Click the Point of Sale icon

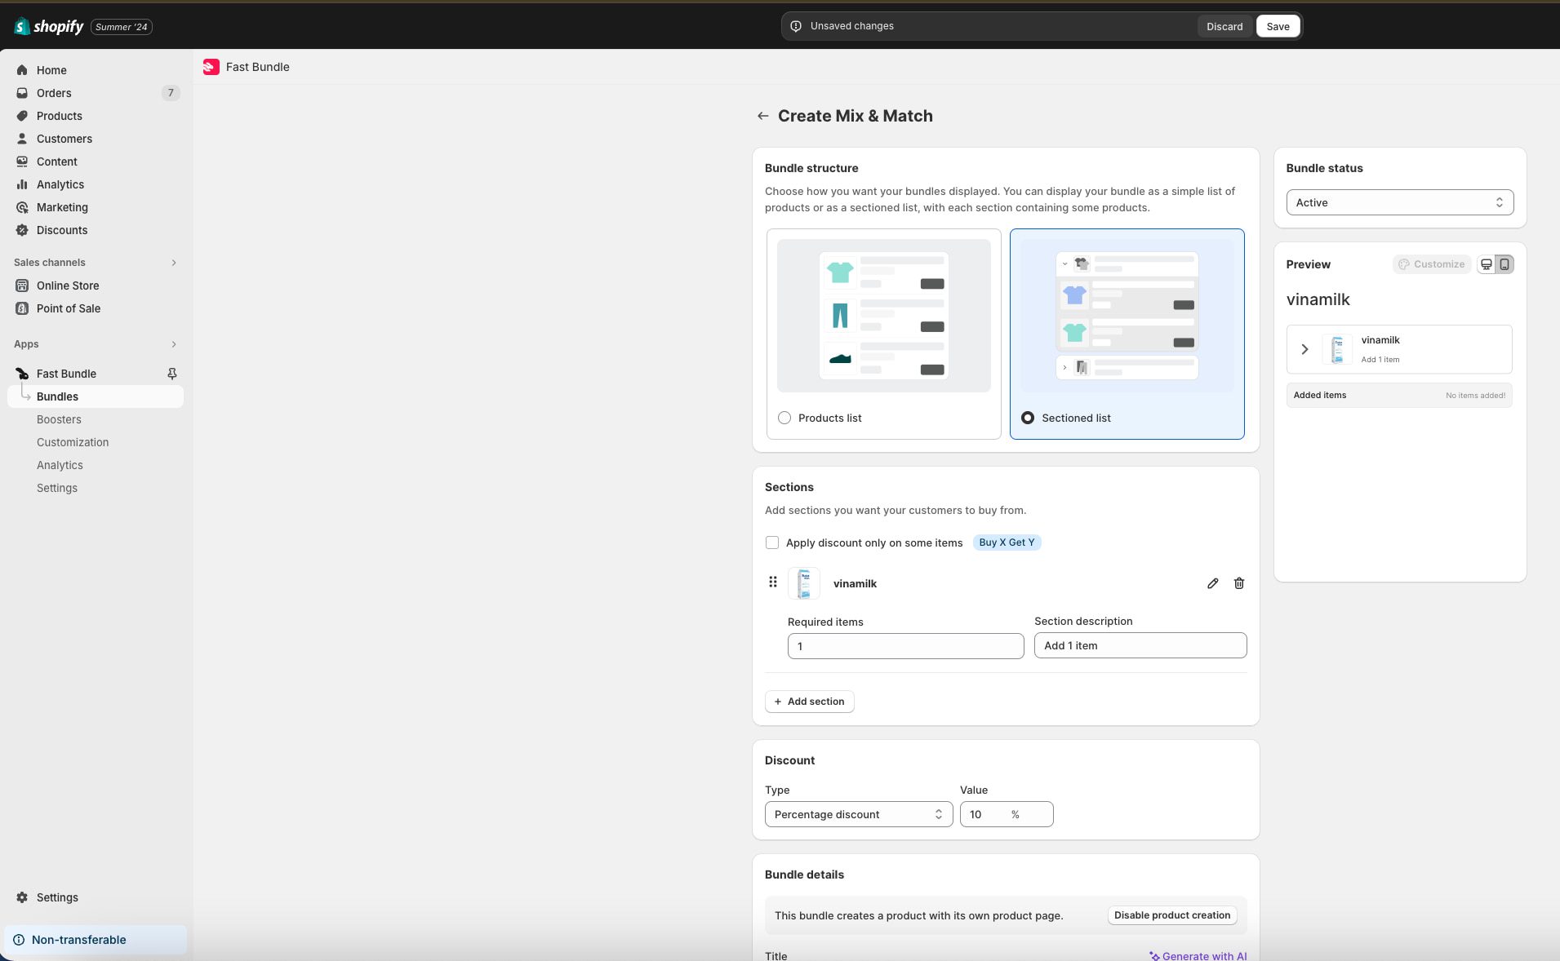pyautogui.click(x=22, y=308)
